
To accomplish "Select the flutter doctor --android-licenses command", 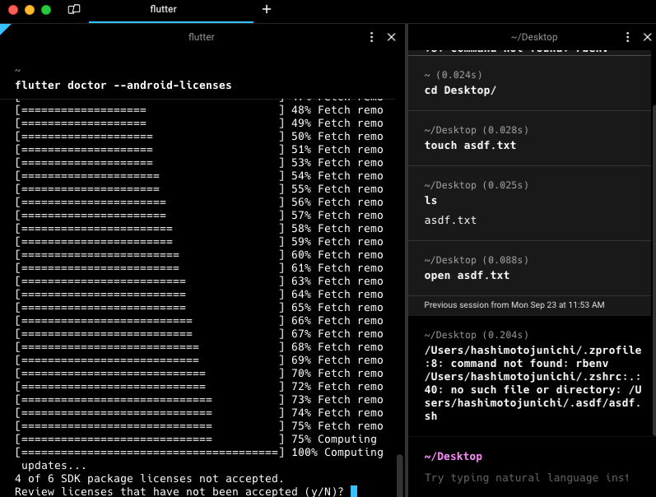I will (x=123, y=86).
